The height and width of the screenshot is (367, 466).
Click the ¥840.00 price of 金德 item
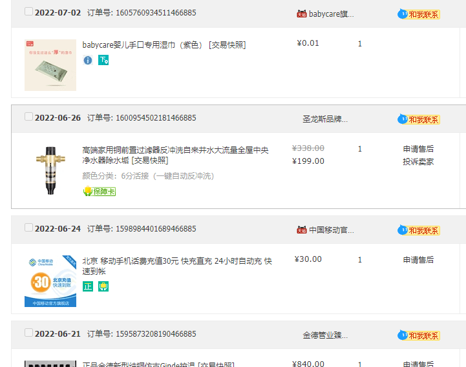308,364
